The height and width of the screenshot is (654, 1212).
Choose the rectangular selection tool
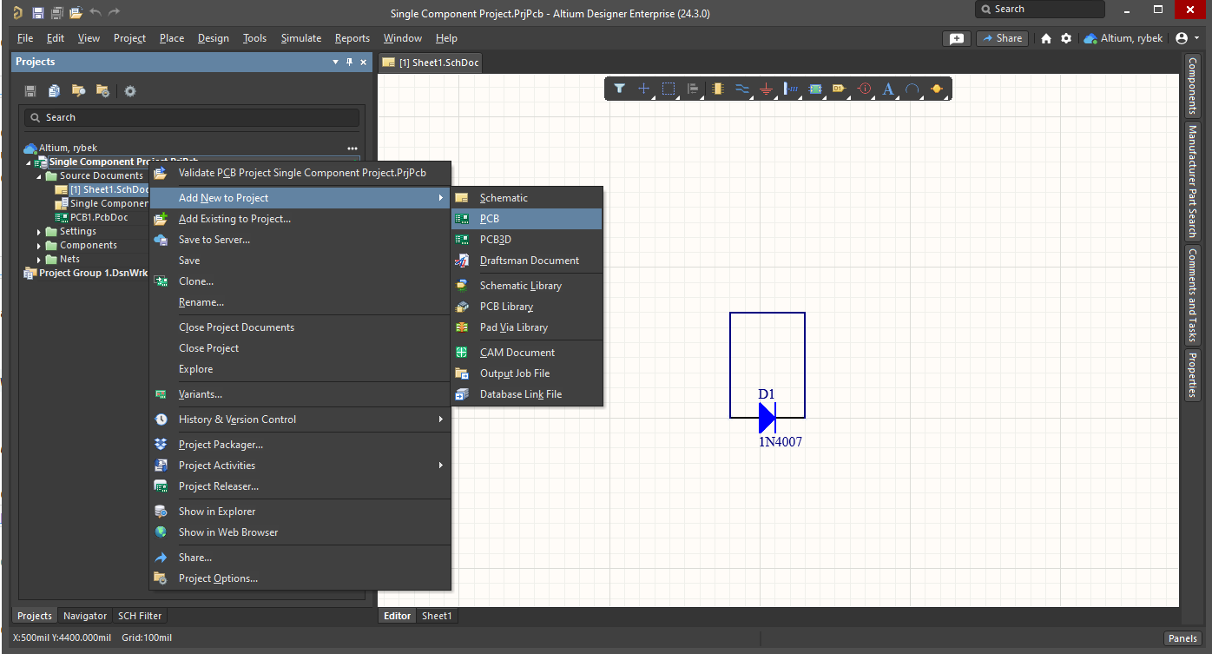[x=669, y=89]
